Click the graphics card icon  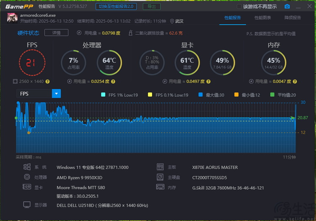pos(27,187)
